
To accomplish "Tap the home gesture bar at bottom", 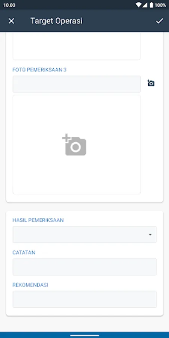I will pyautogui.click(x=84, y=335).
